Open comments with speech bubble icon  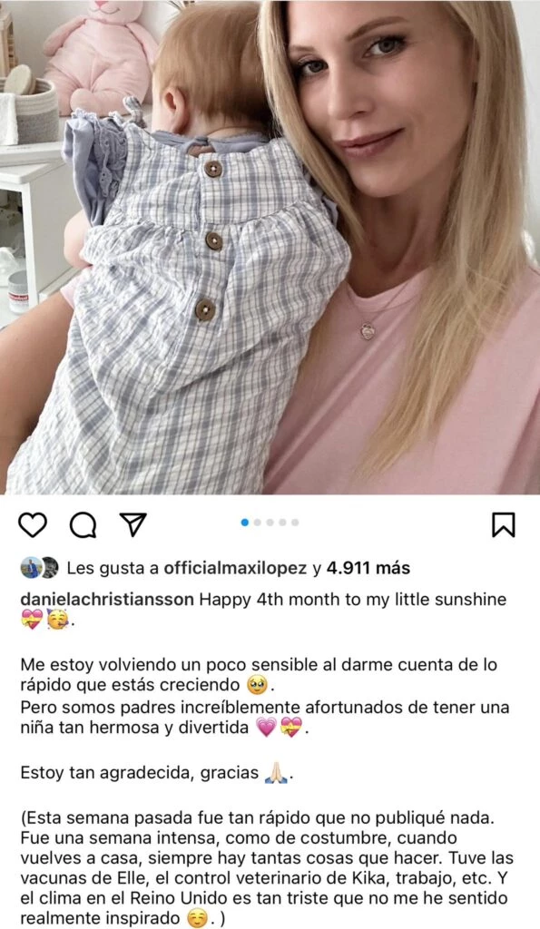(83, 525)
